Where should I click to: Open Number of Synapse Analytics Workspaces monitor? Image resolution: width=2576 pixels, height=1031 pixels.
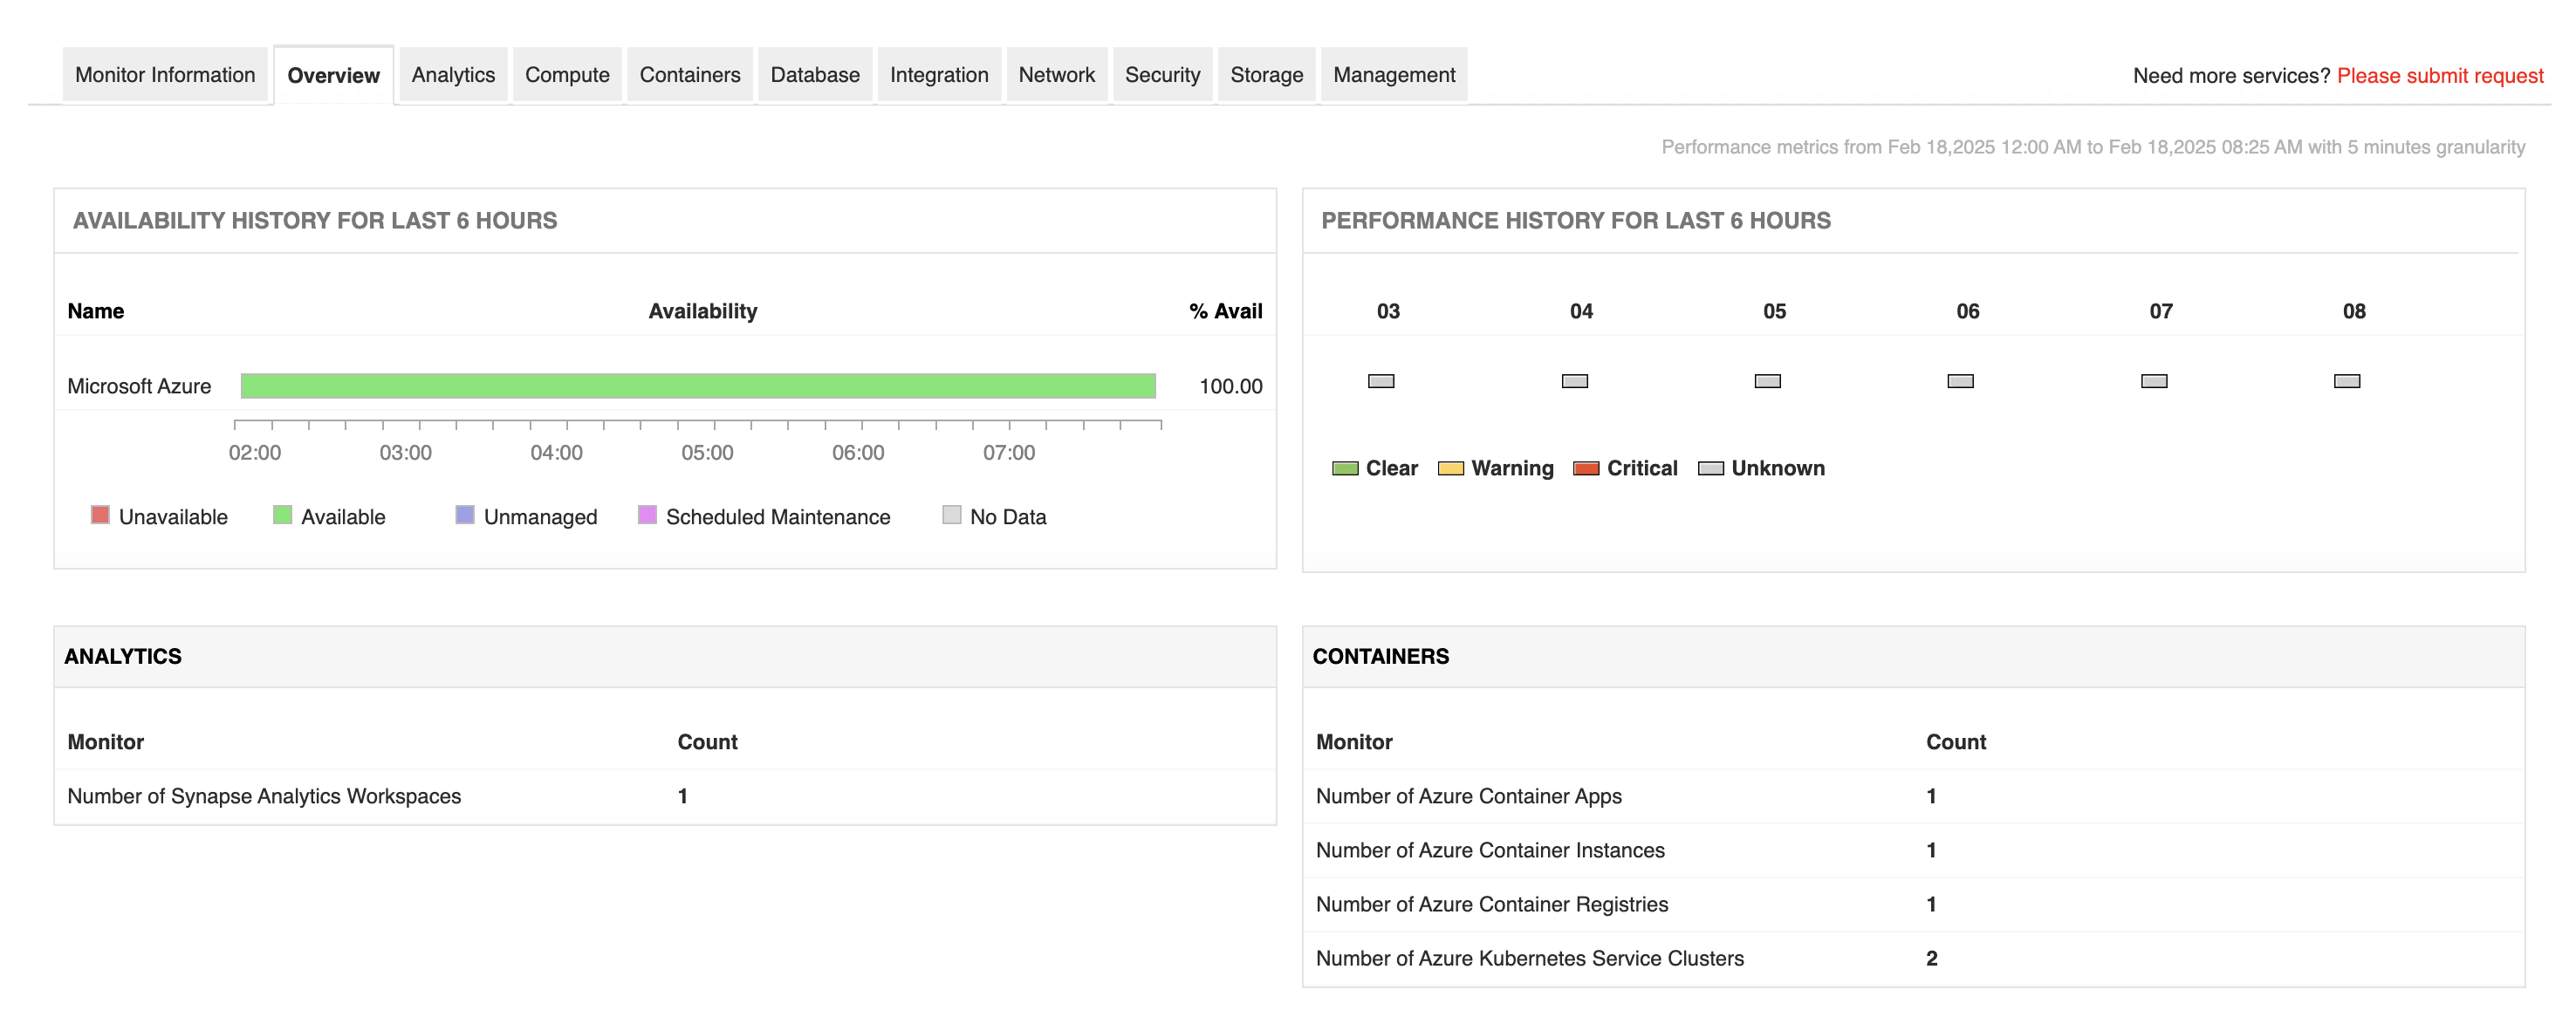[x=264, y=796]
